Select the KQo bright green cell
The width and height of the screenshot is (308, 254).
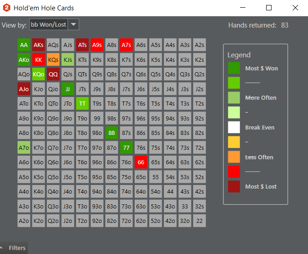pos(39,74)
